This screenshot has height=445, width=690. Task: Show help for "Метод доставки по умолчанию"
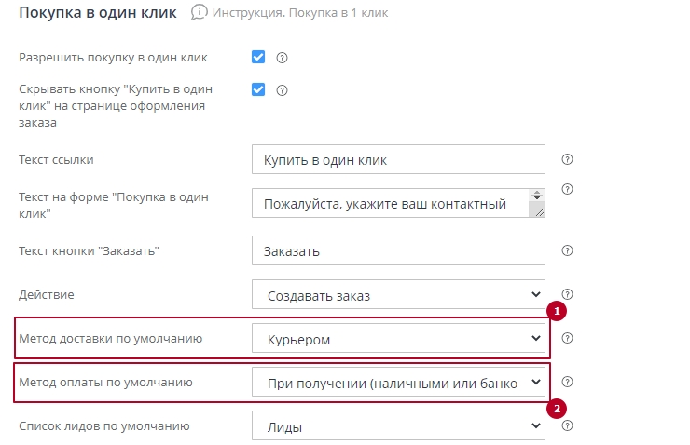pyautogui.click(x=567, y=338)
